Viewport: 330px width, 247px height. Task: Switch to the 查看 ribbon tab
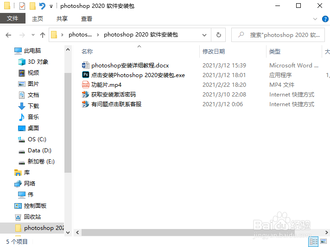(x=87, y=18)
